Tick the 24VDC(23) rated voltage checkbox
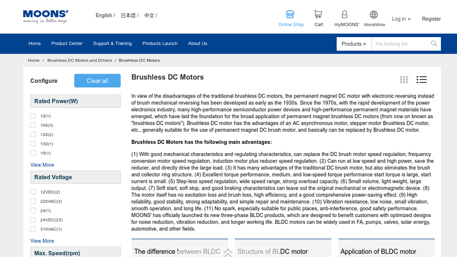 click(x=33, y=220)
